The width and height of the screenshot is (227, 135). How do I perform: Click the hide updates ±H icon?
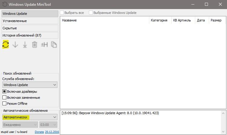coord(44,45)
